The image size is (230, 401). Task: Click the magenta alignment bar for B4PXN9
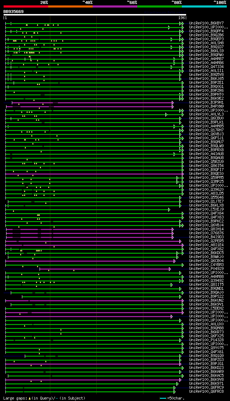(x=90, y=107)
